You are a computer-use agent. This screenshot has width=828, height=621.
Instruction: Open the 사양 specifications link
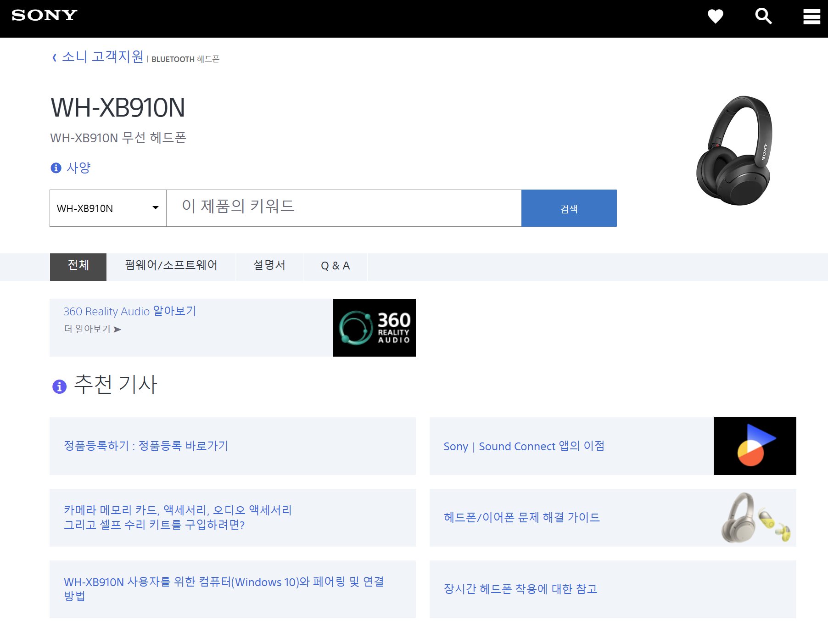(78, 168)
